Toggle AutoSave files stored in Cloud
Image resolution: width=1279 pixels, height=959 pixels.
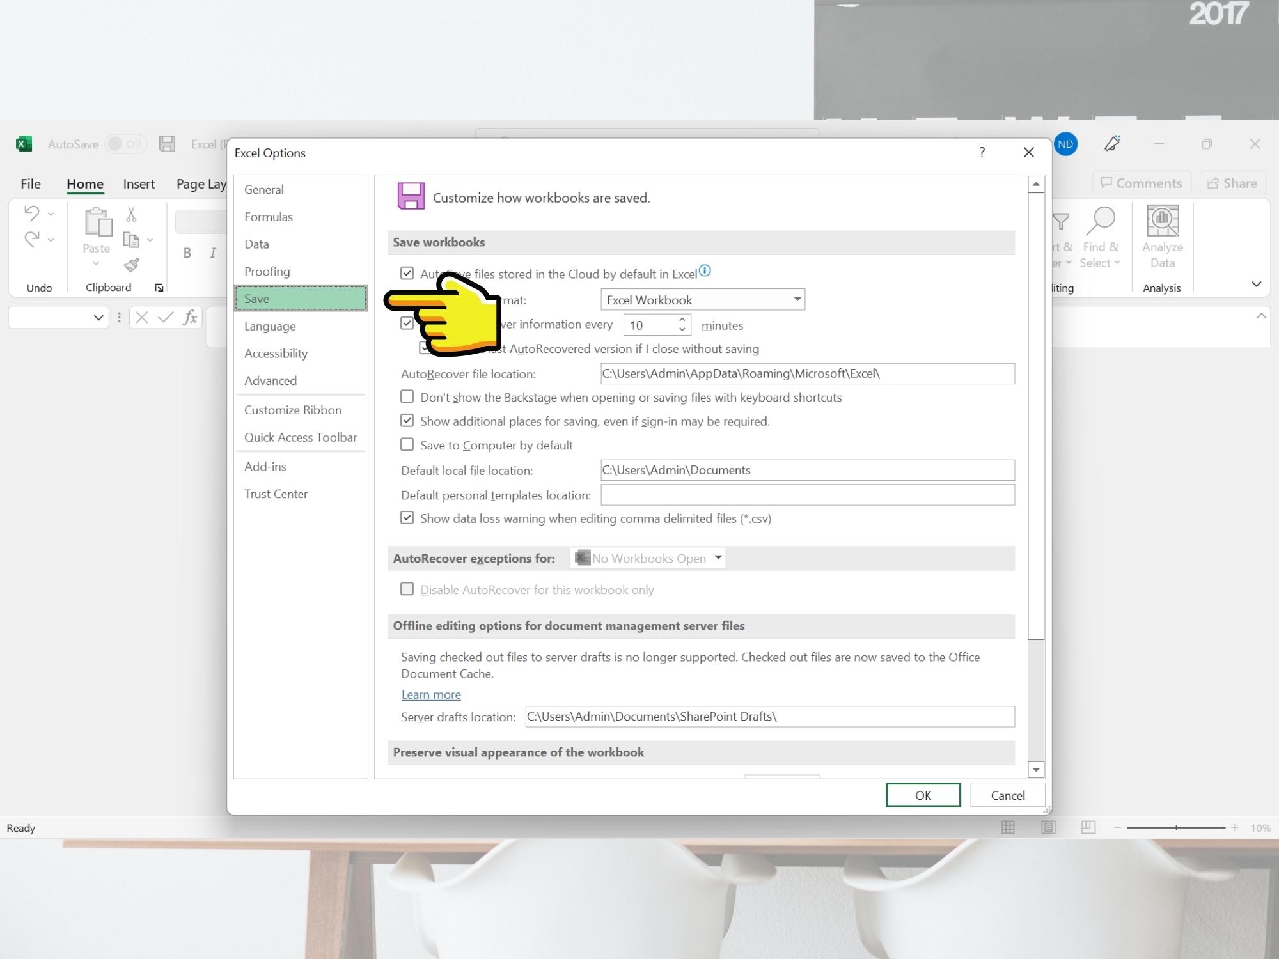click(407, 273)
